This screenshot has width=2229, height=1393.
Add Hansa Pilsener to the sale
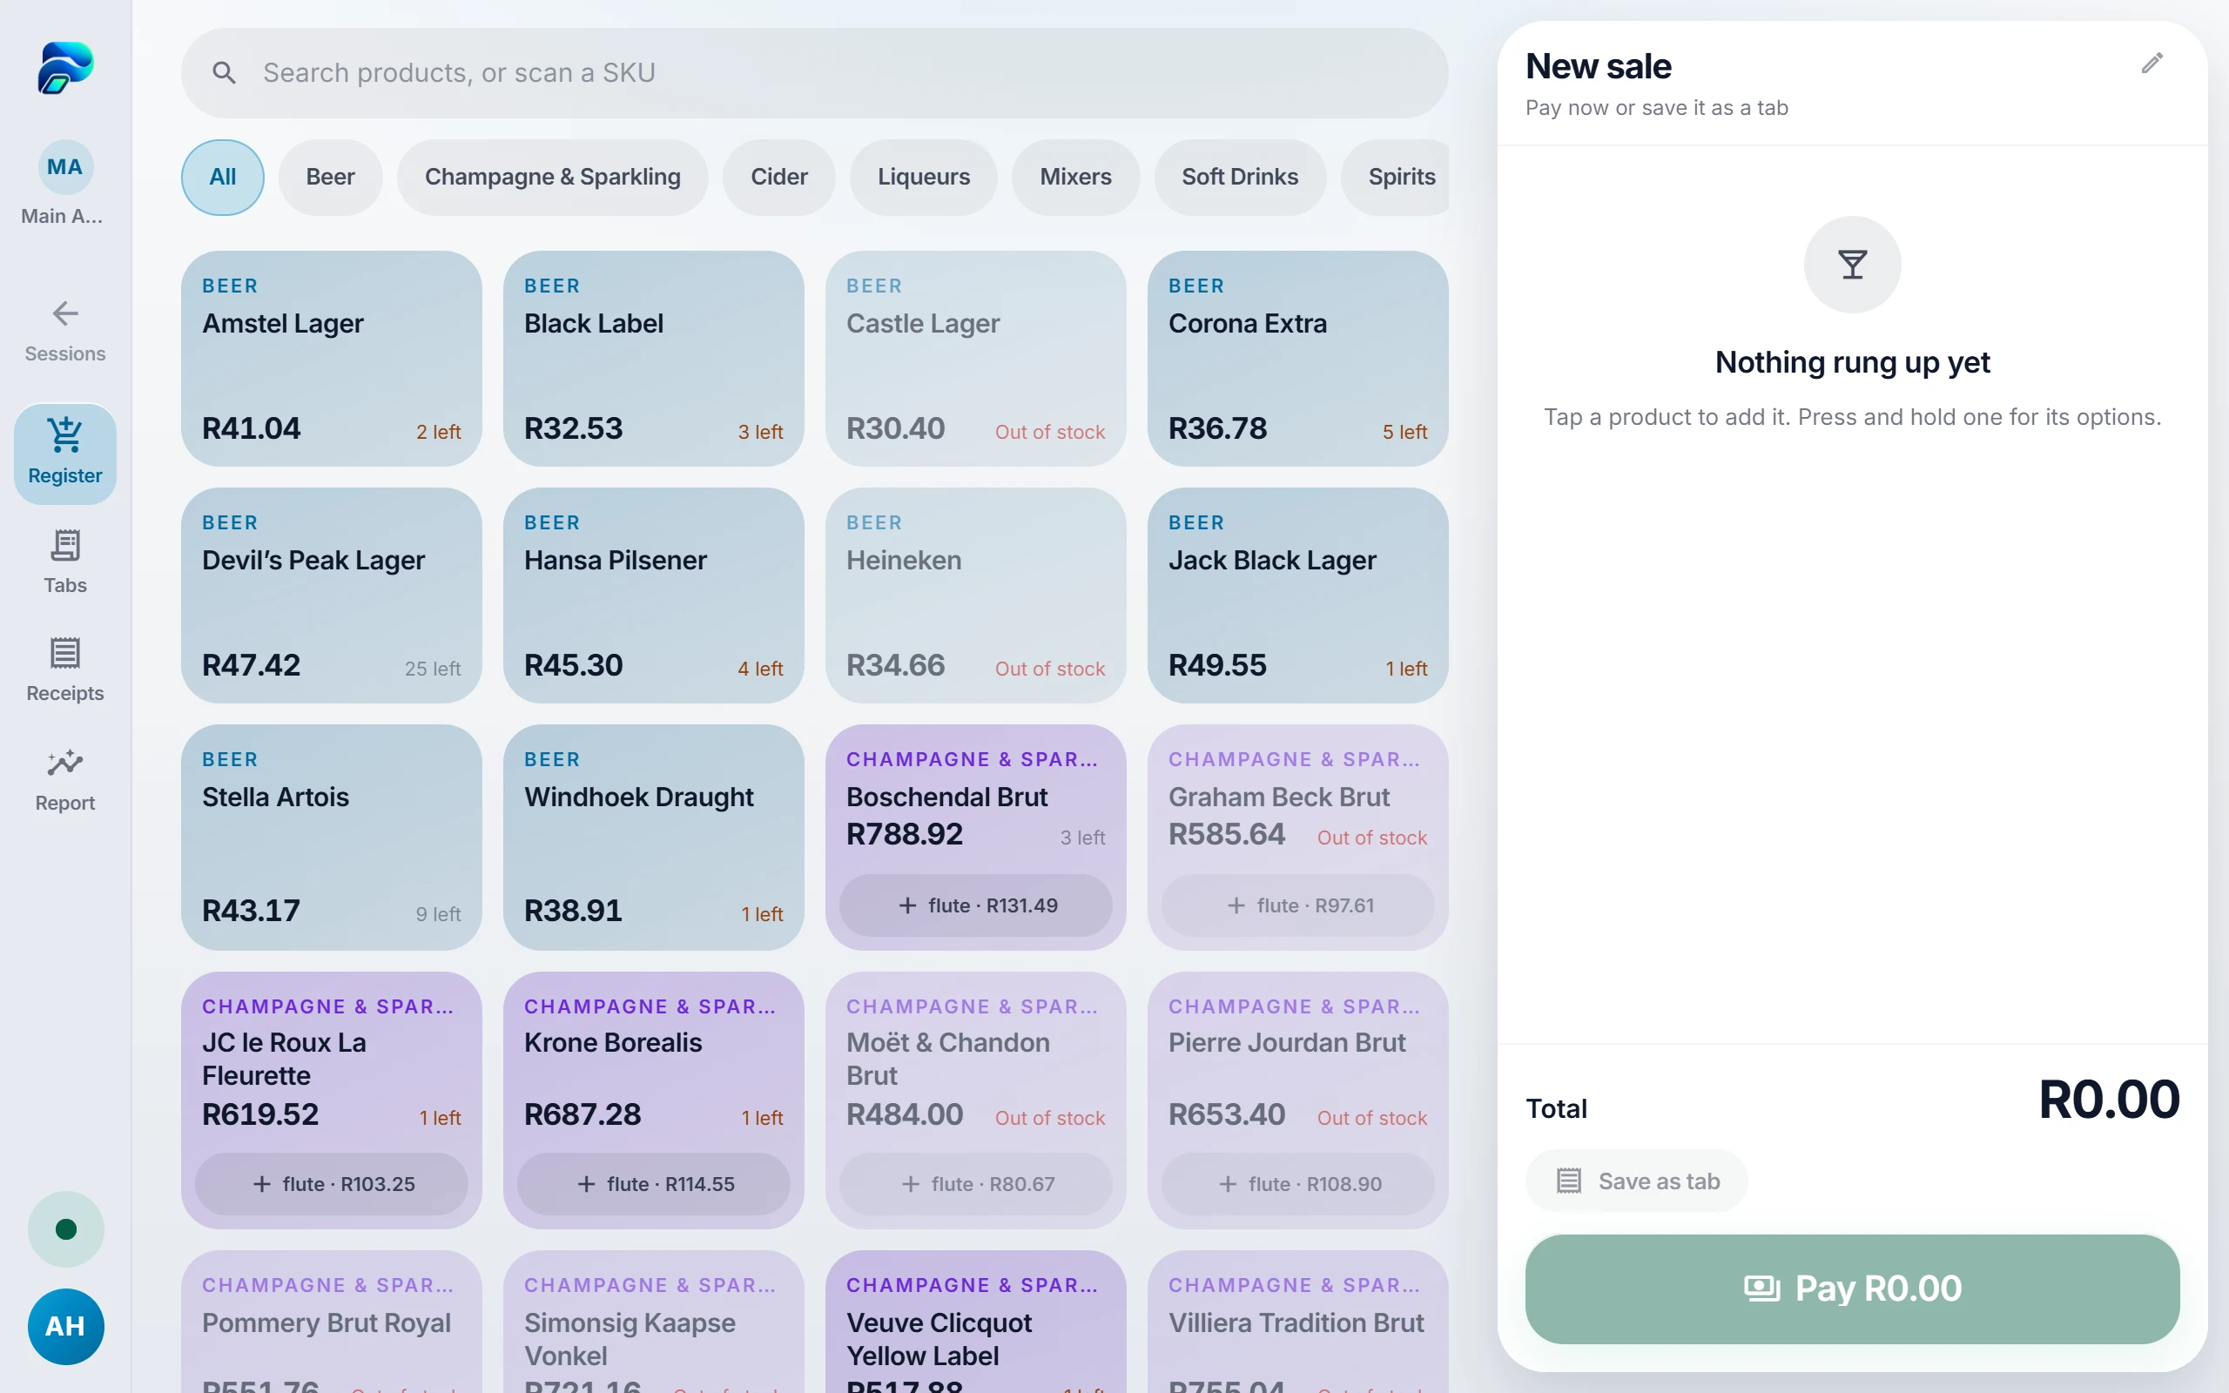pyautogui.click(x=654, y=596)
